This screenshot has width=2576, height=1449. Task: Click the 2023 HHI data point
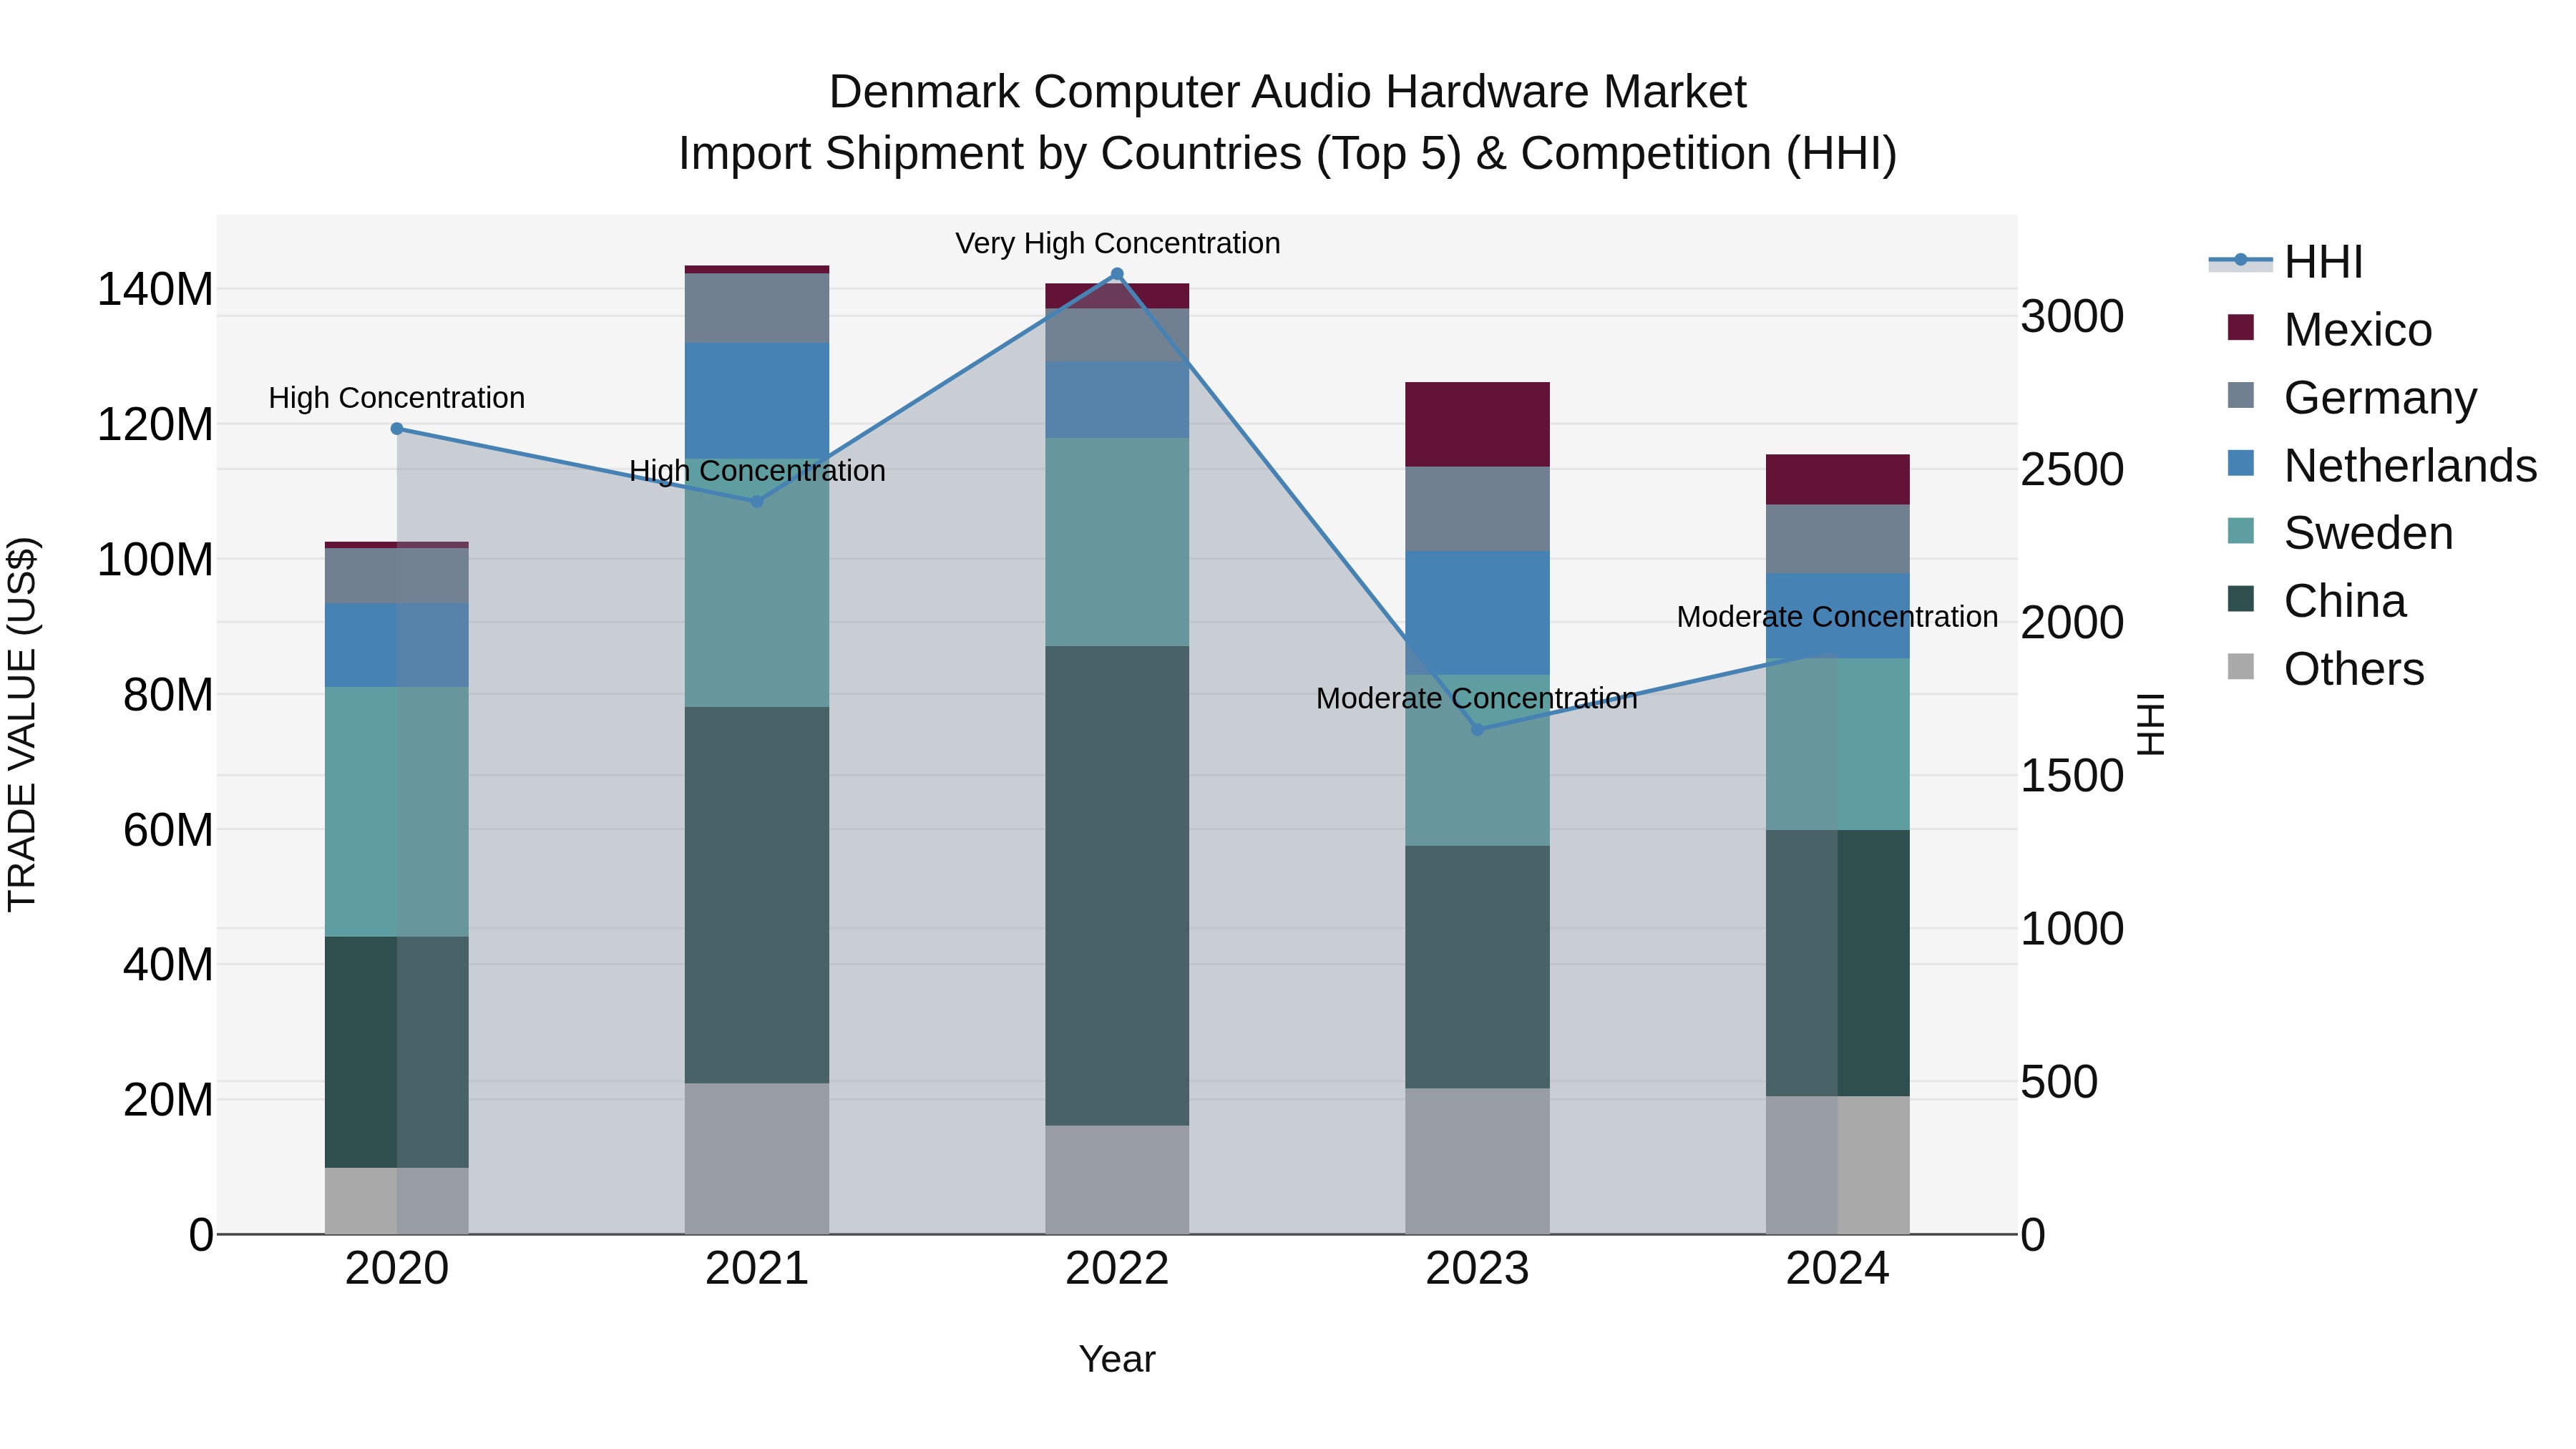(x=1478, y=730)
